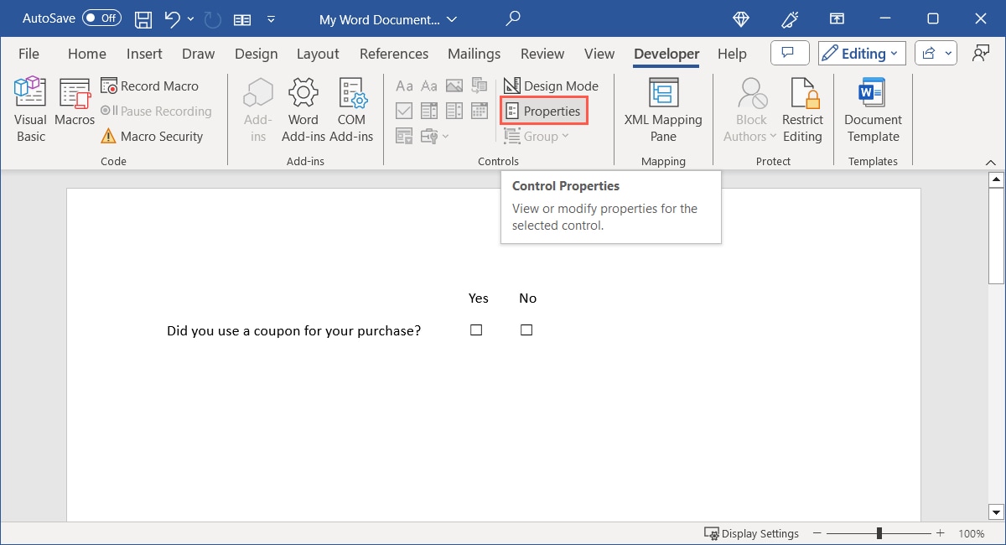The image size is (1006, 545).
Task: Open the Mailings ribbon tab
Action: point(474,54)
